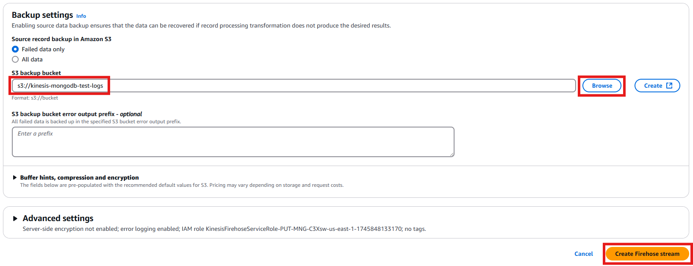Expand the Buffer hints disclosure triangle

(15, 177)
